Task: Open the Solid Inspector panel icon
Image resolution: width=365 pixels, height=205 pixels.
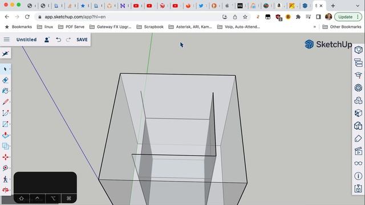Action: click(x=359, y=188)
